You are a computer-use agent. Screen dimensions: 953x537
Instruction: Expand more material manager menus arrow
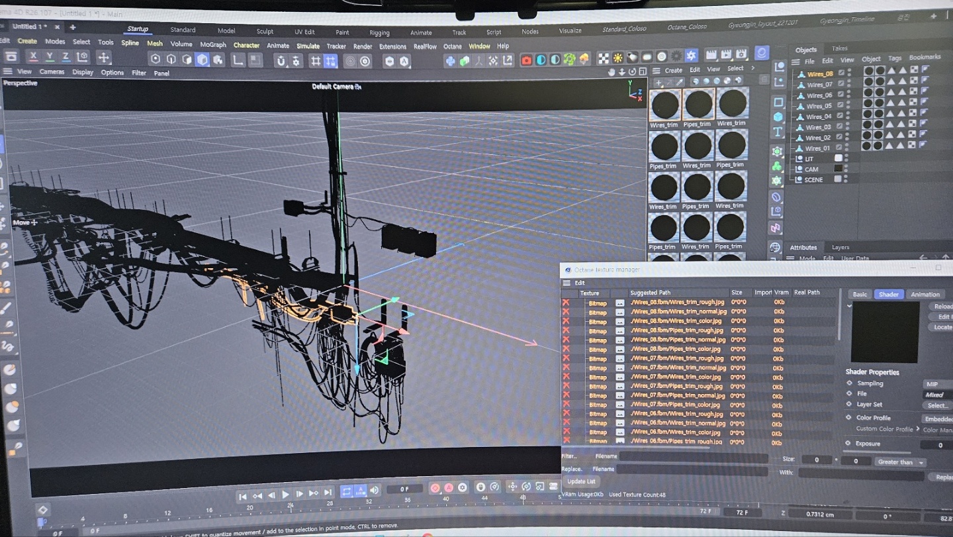752,68
